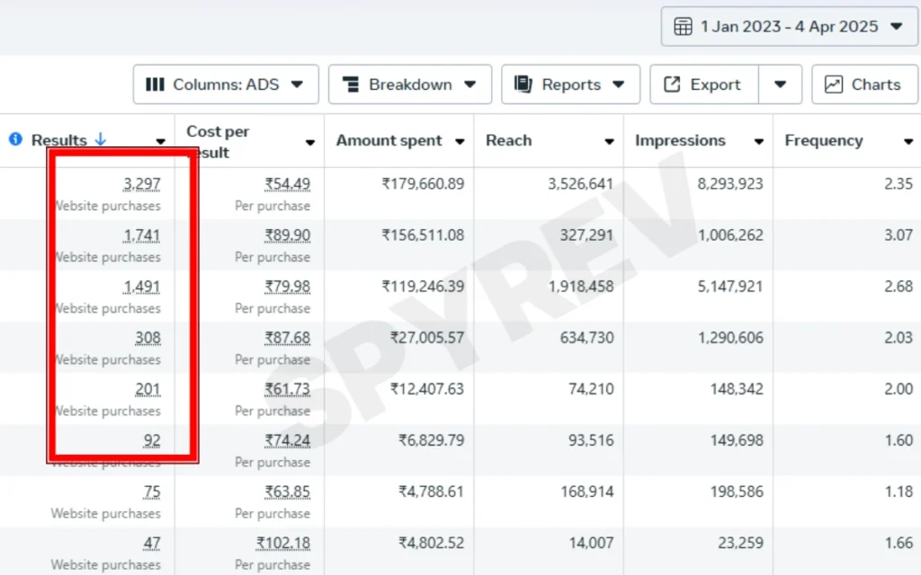
Task: Open the date range 1 Jan 2023 dropdown
Action: tap(789, 26)
